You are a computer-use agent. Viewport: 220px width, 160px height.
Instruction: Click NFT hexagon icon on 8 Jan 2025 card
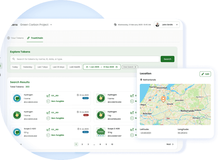click(48, 135)
